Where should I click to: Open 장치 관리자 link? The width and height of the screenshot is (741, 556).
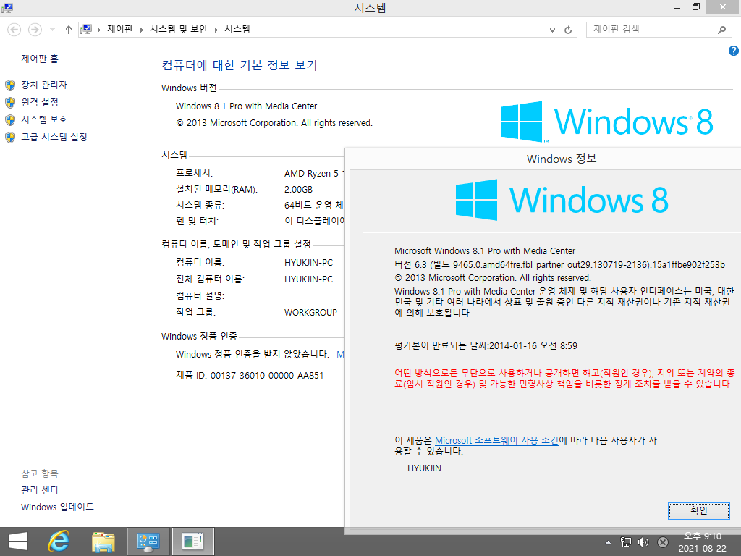(44, 85)
